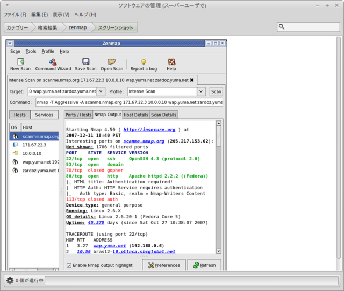Go to カテゴリー breadcrumb
Screen dimensions: 344x291
(17, 27)
